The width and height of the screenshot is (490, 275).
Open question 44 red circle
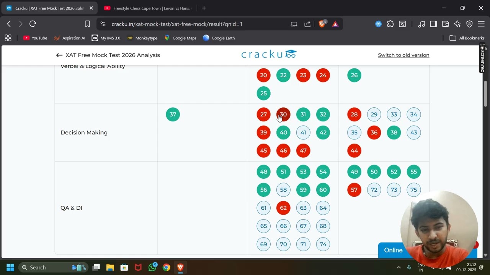pyautogui.click(x=354, y=150)
